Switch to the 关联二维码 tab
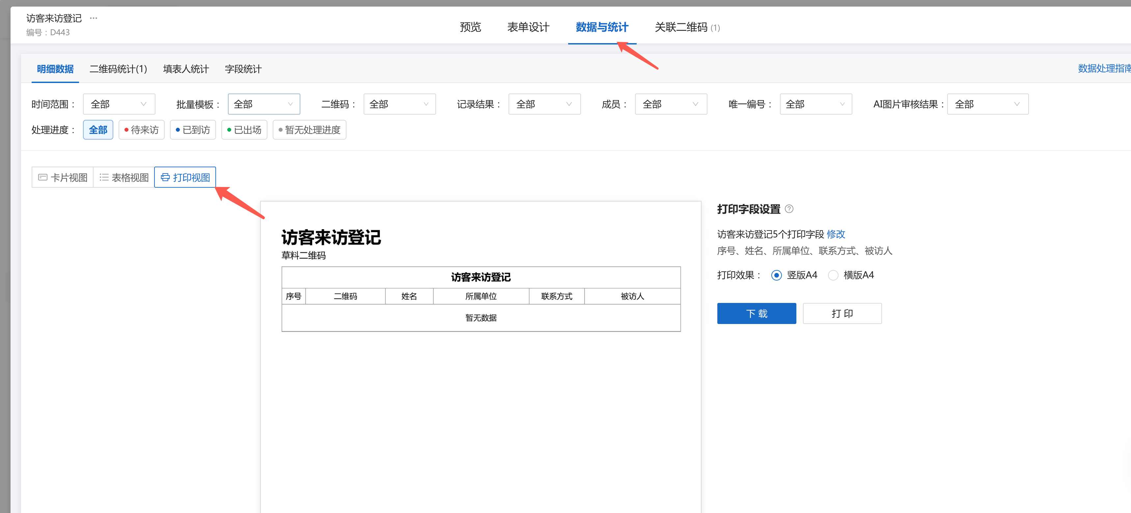1131x513 pixels. [x=687, y=27]
